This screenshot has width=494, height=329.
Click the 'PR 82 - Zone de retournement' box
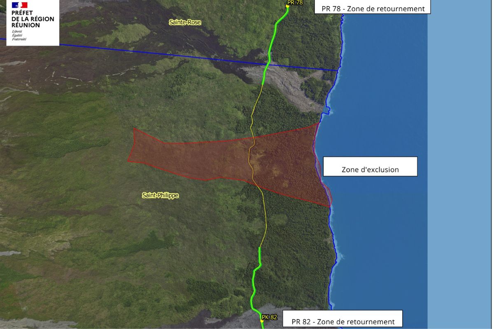[343, 321]
